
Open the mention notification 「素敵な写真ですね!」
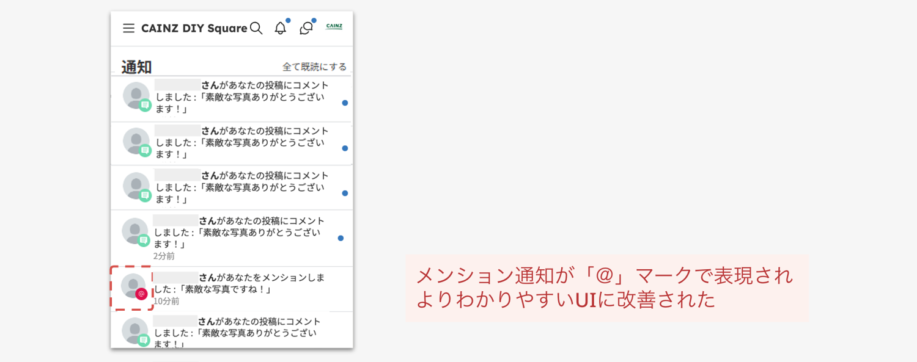point(232,289)
